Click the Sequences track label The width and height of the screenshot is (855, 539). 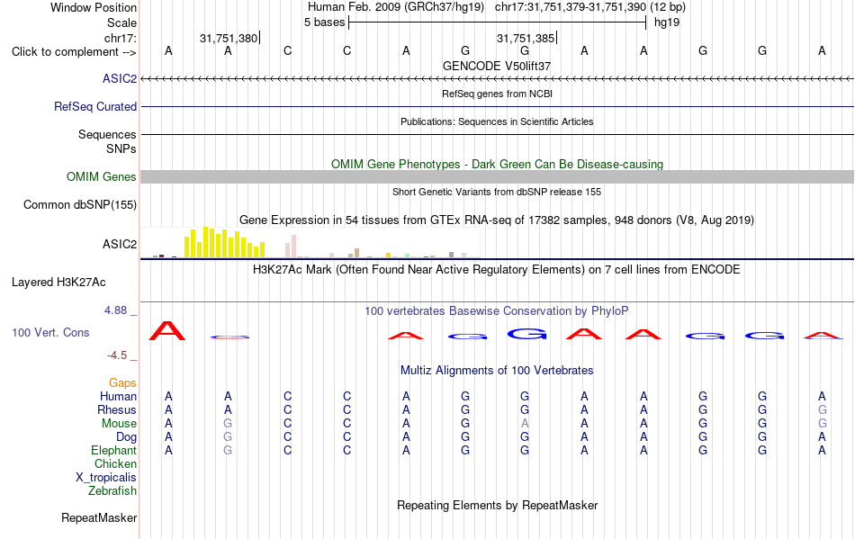[107, 135]
